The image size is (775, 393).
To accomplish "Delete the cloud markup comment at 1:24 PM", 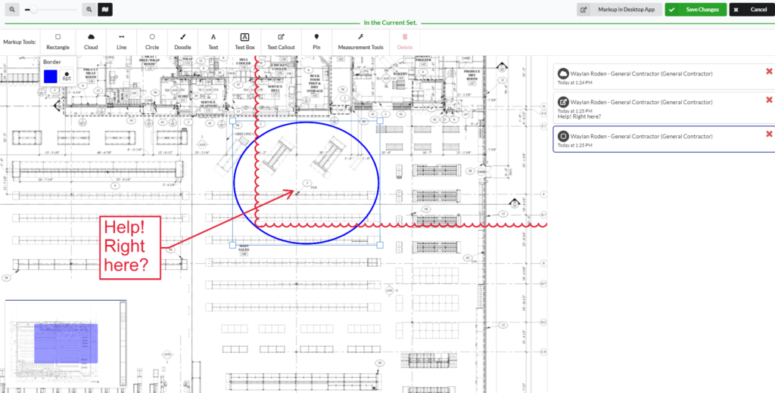I will (769, 72).
